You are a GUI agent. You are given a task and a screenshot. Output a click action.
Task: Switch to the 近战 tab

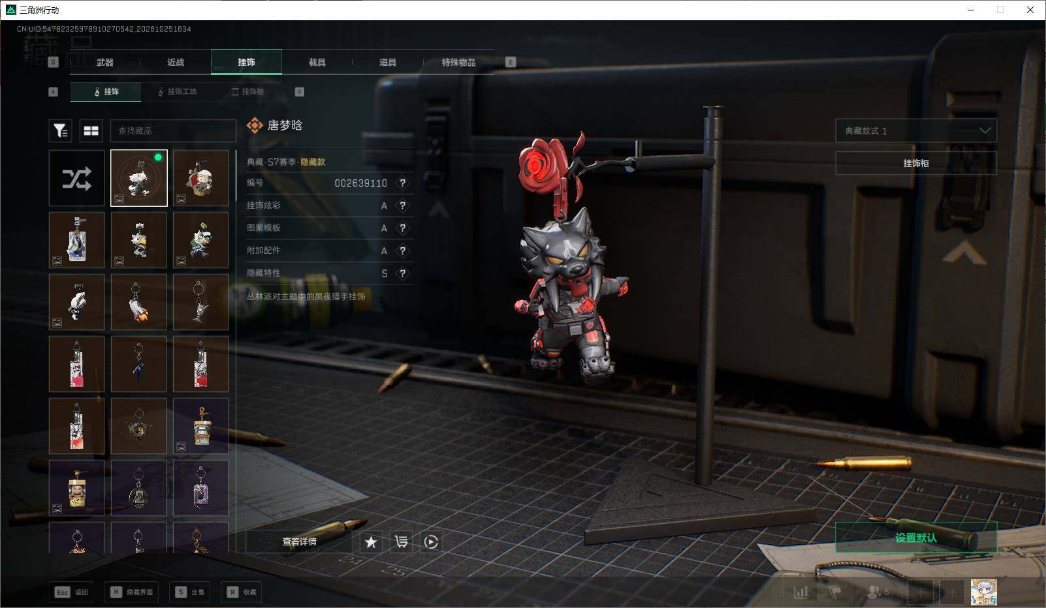[175, 62]
